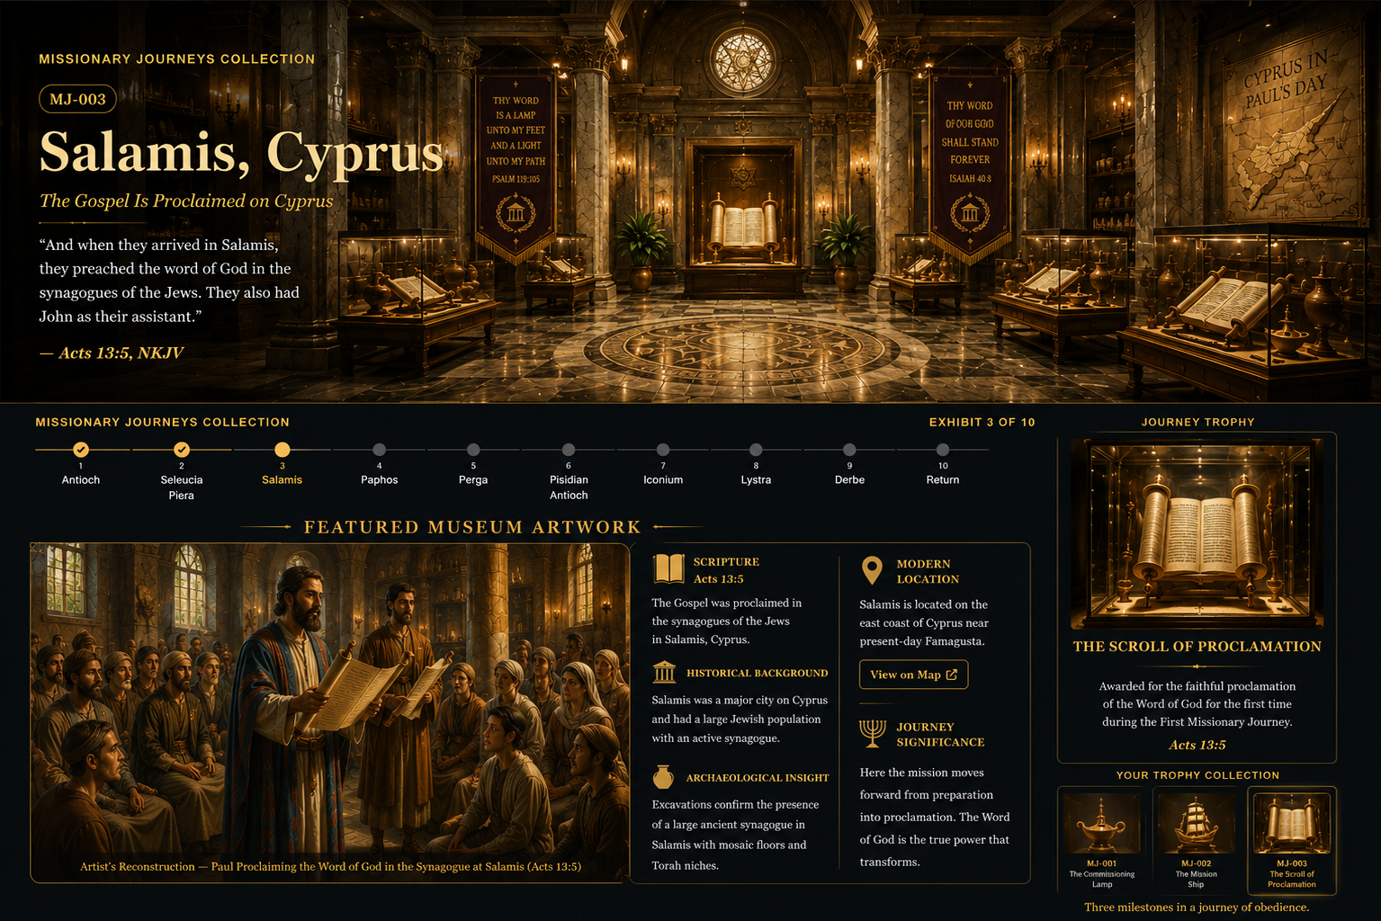
Task: Click the Acts 13:5 label under Scripture
Action: tap(718, 579)
